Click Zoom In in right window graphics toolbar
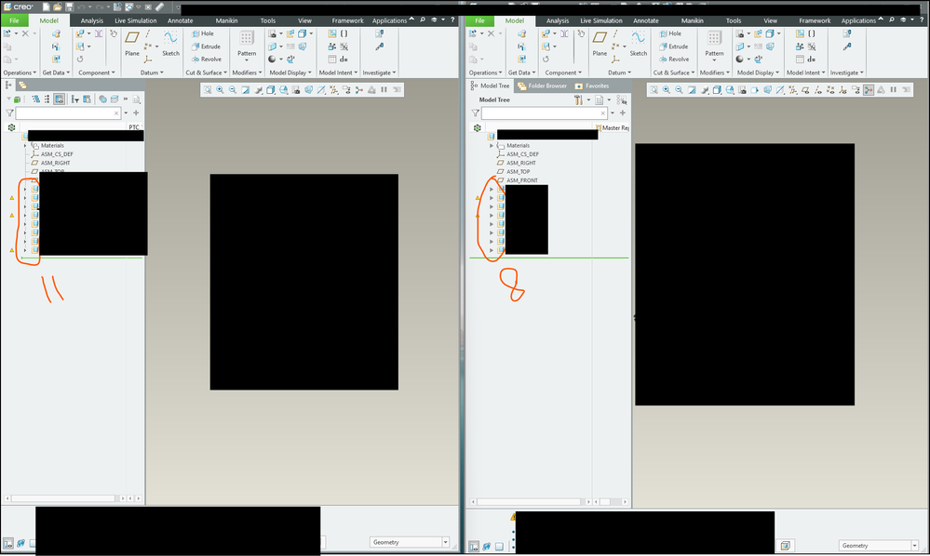The width and height of the screenshot is (930, 556). coord(666,90)
